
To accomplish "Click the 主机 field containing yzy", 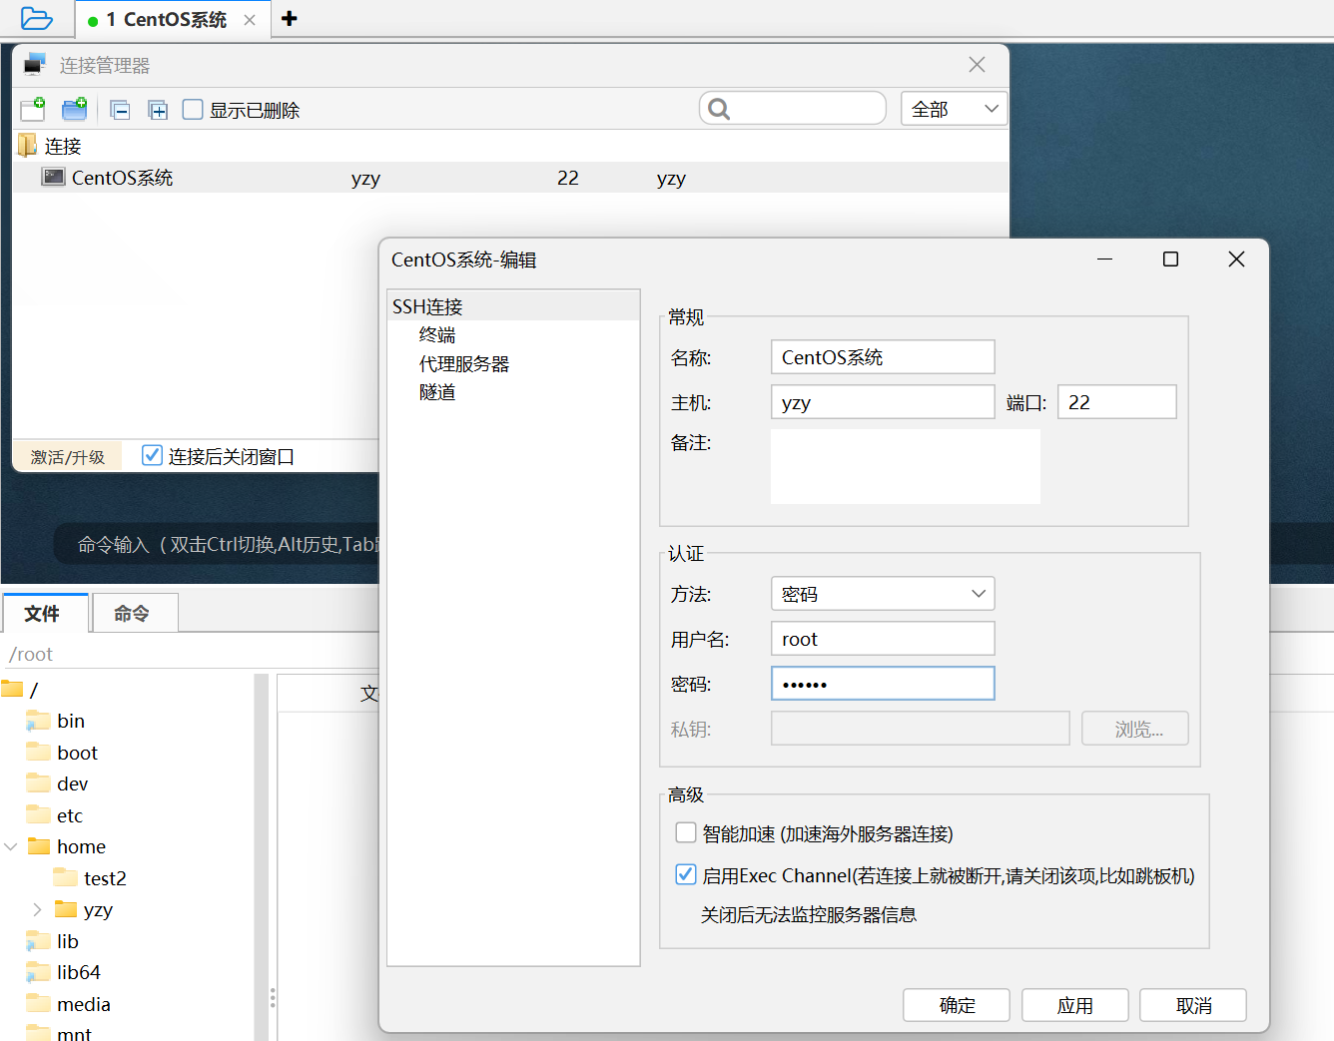I will click(x=883, y=401).
